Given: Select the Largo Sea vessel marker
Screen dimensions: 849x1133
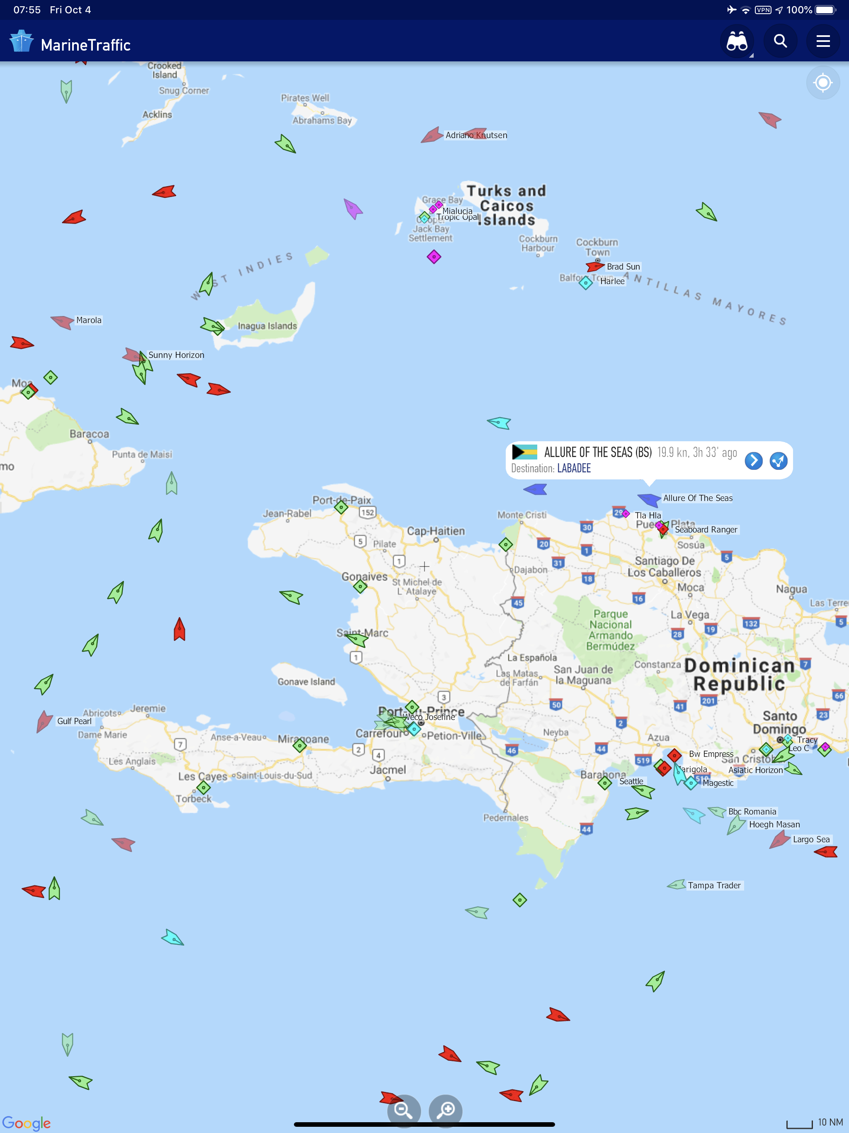Looking at the screenshot, I should 779,839.
